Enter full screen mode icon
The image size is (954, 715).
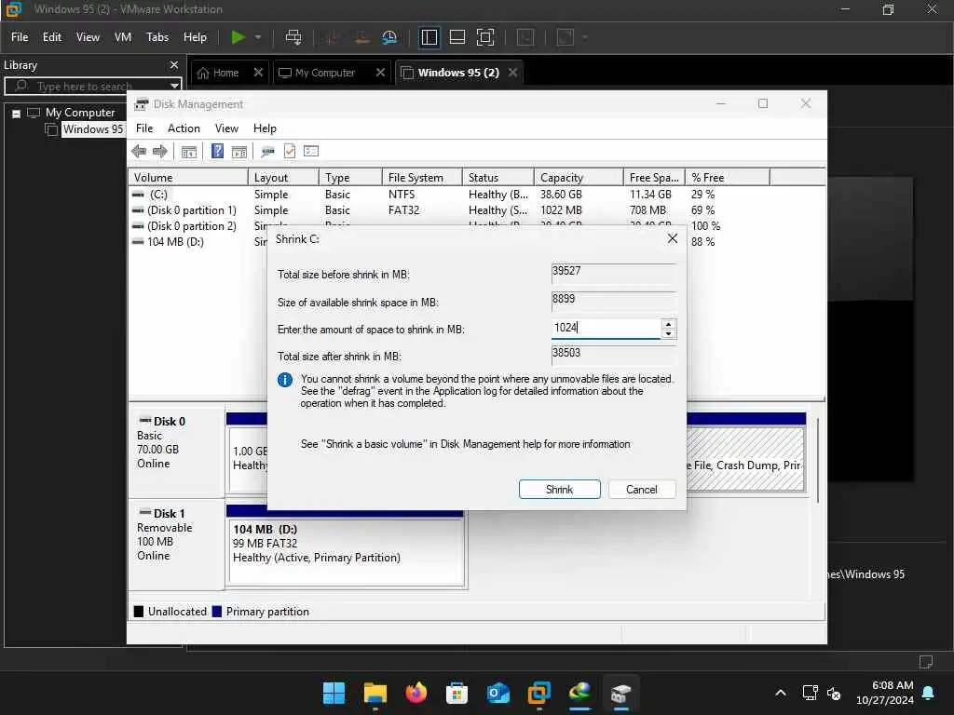coord(484,37)
